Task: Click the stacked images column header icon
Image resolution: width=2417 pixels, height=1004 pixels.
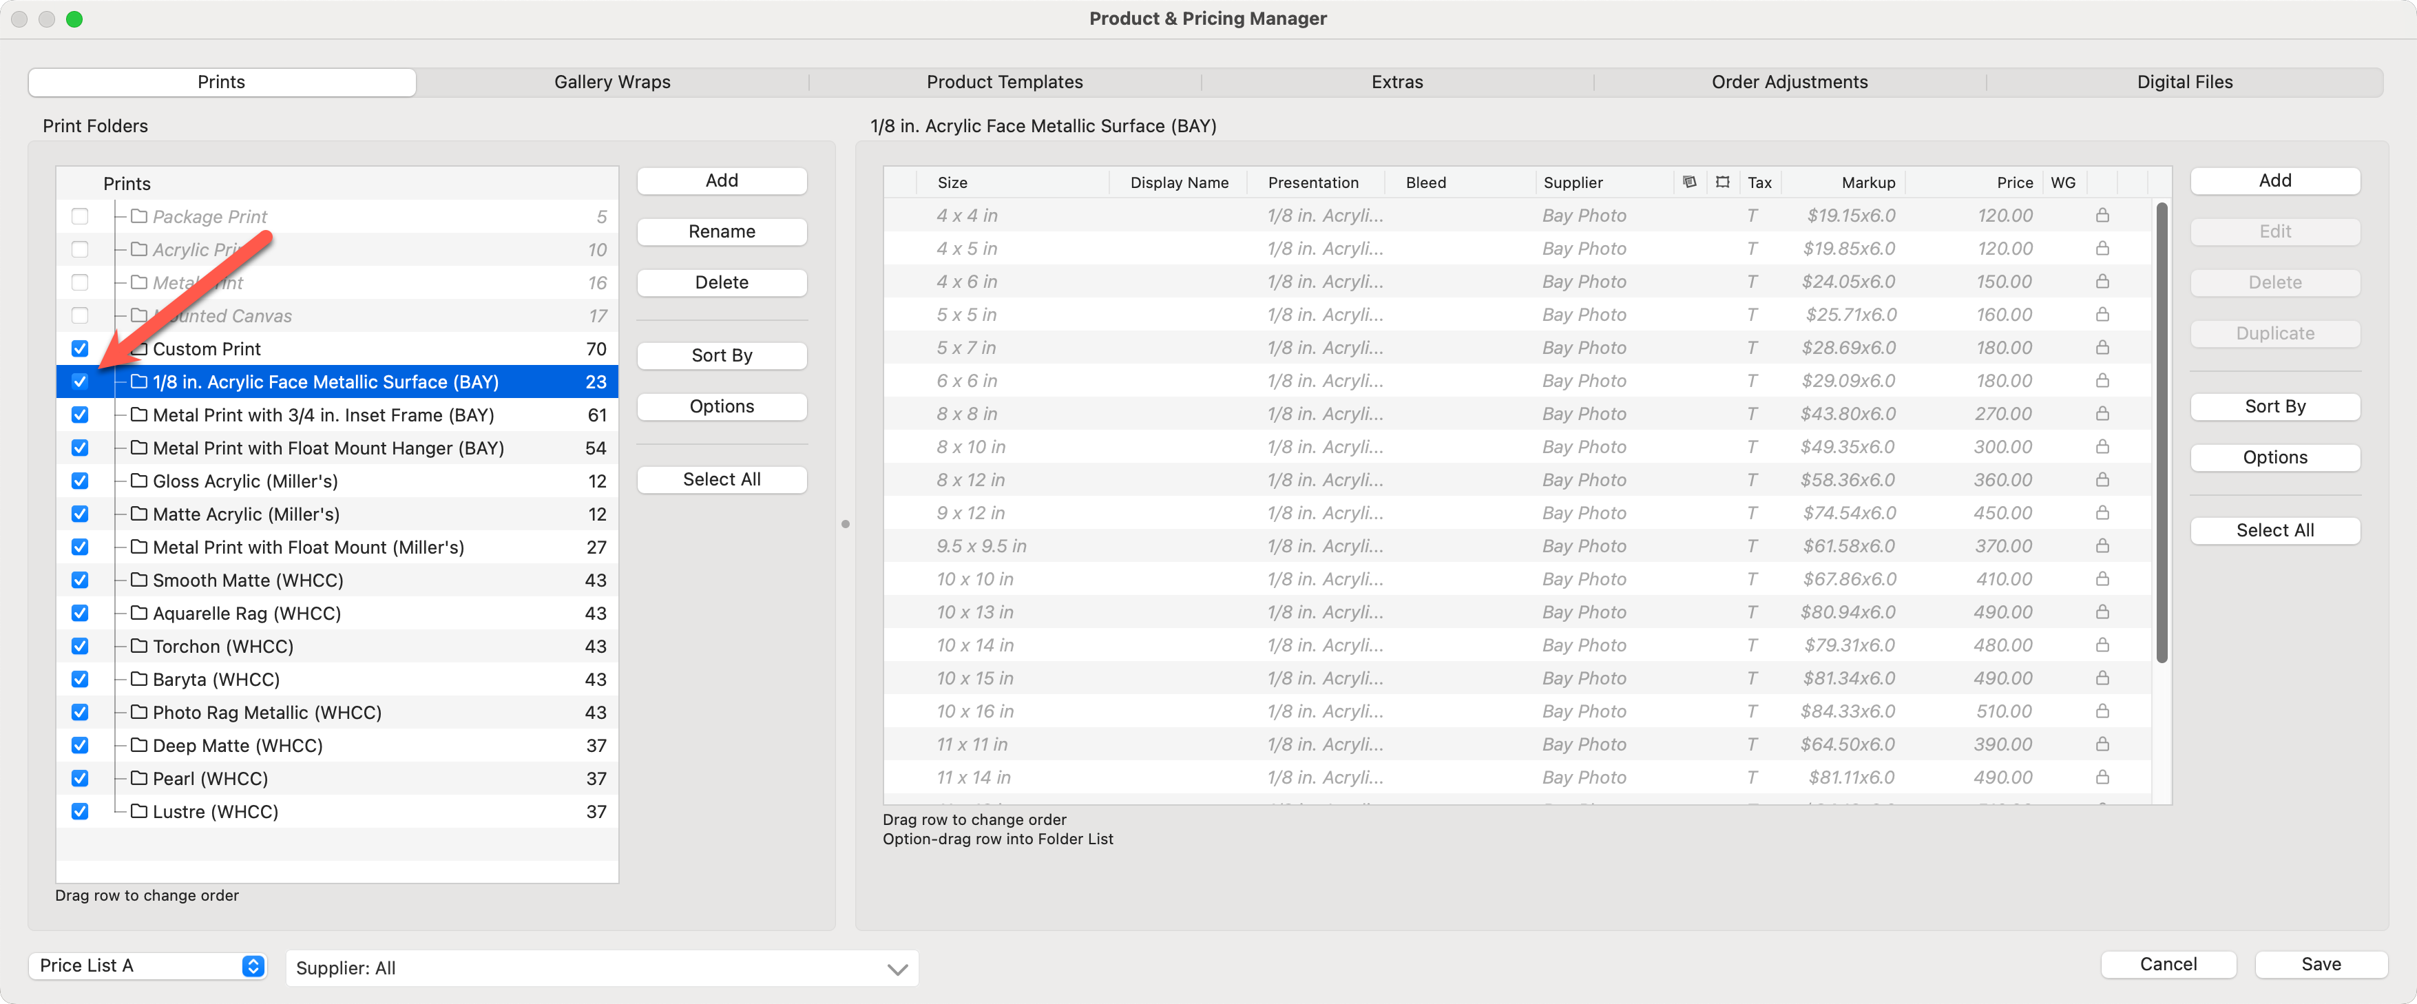Action: click(x=1689, y=182)
